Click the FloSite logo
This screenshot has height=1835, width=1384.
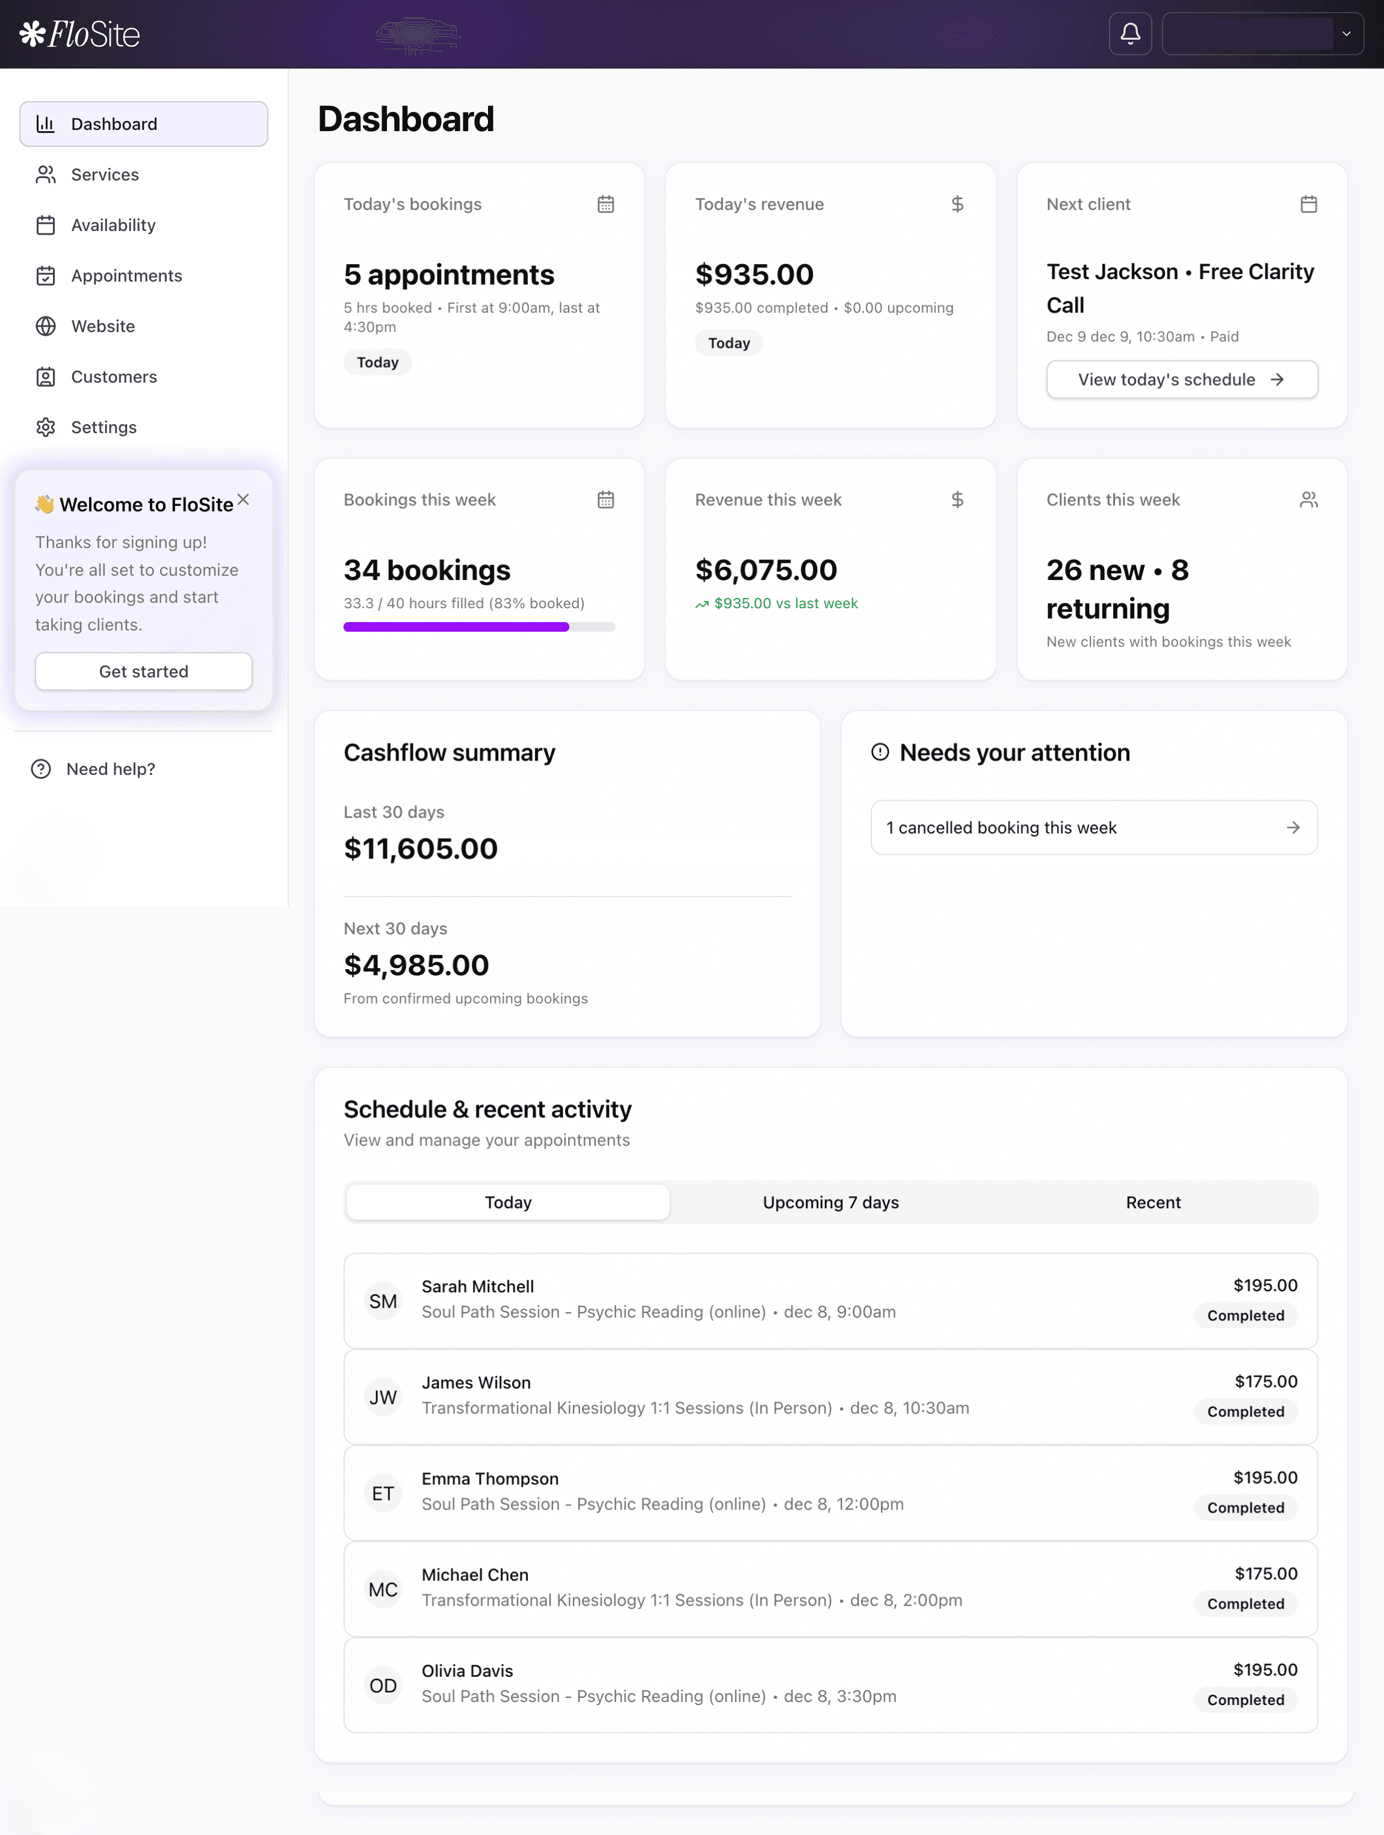(x=79, y=34)
